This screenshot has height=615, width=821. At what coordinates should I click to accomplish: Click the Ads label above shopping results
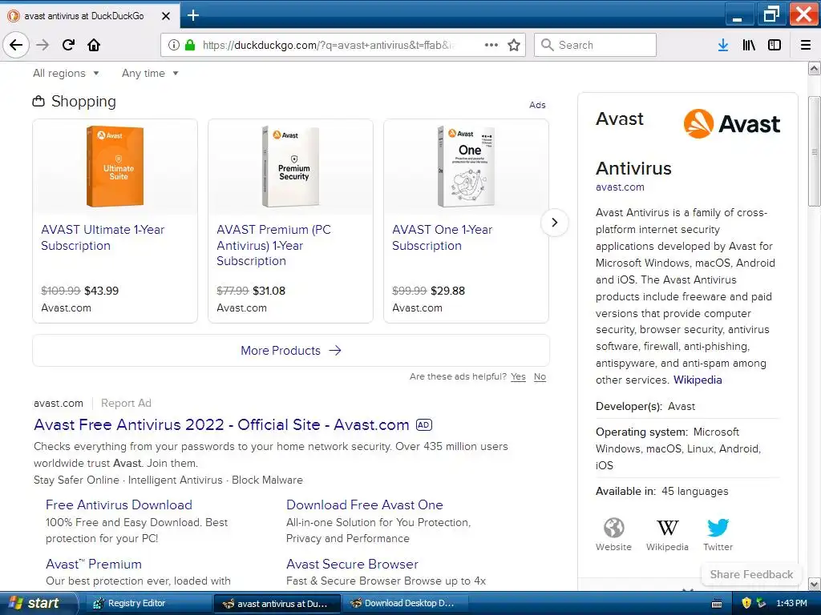point(537,105)
